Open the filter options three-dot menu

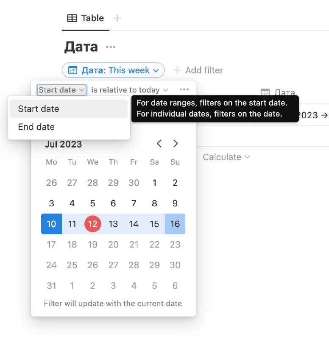point(184,89)
